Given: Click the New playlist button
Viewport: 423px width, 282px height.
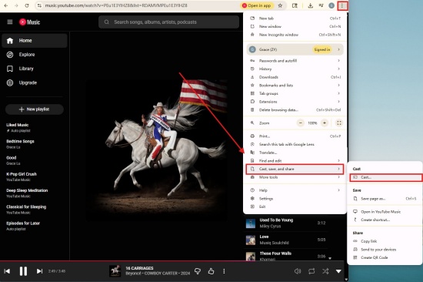Looking at the screenshot, I should (x=35, y=109).
